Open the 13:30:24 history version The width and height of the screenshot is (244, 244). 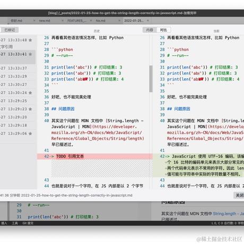point(18,93)
